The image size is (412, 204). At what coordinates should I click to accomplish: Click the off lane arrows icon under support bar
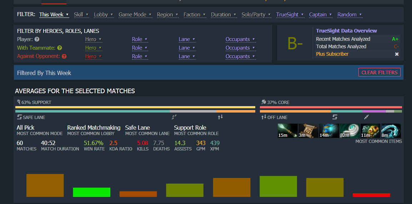pos(220,117)
